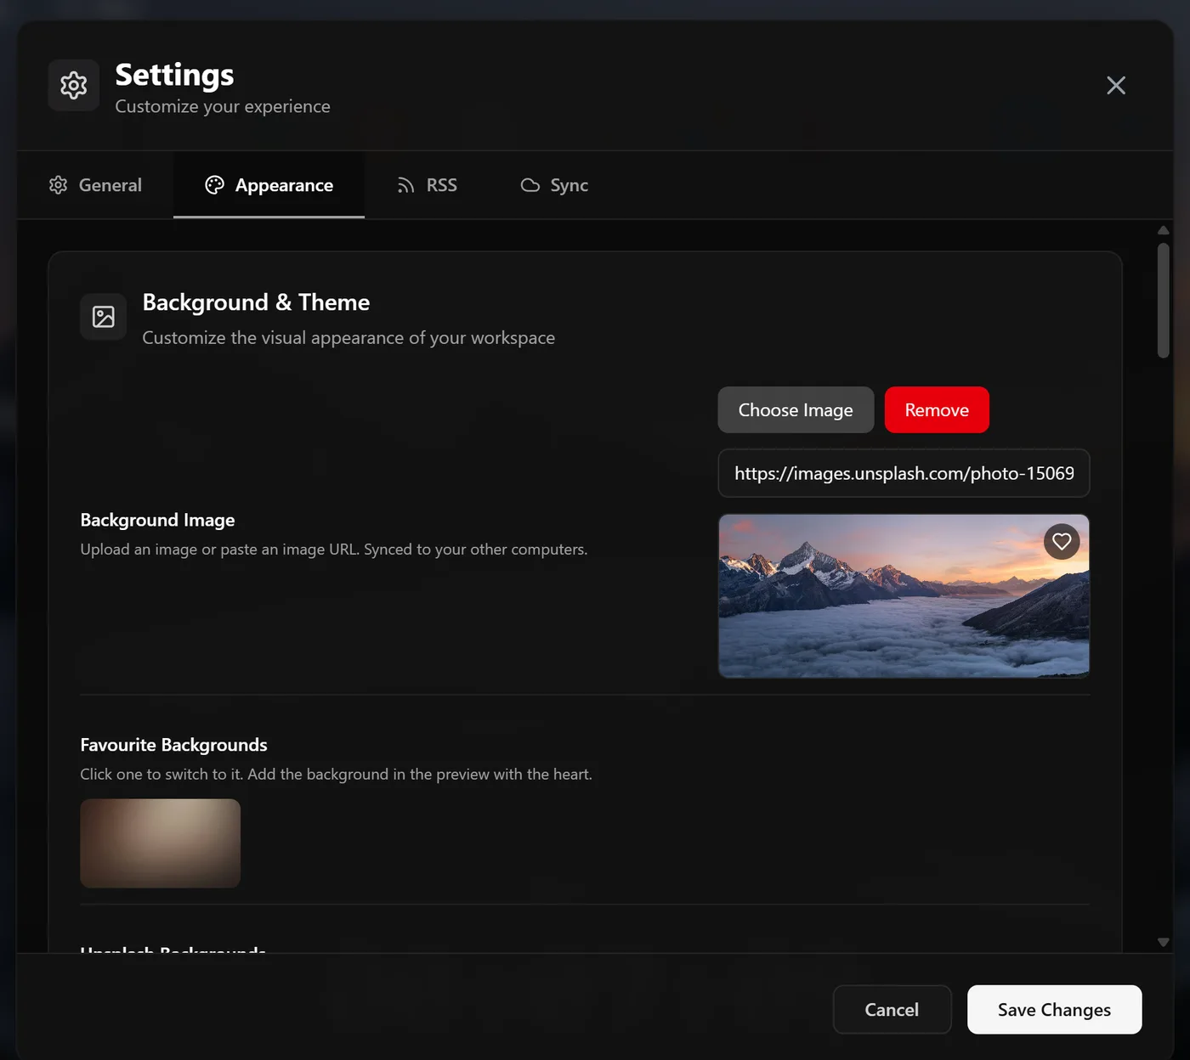Image resolution: width=1190 pixels, height=1060 pixels.
Task: Go to the Sync tab
Action: (554, 185)
